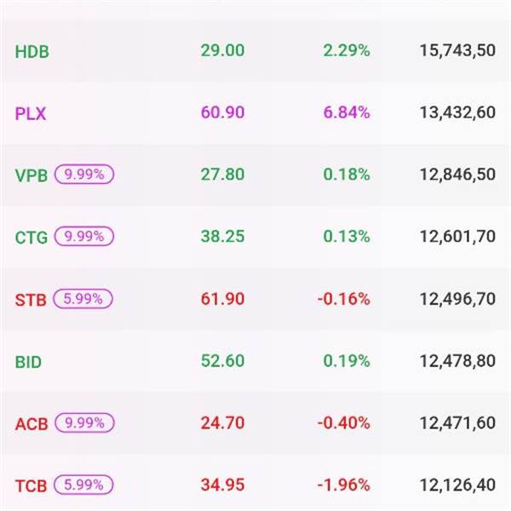The image size is (511, 511).
Task: Open the STB stock ticker
Action: [31, 300]
